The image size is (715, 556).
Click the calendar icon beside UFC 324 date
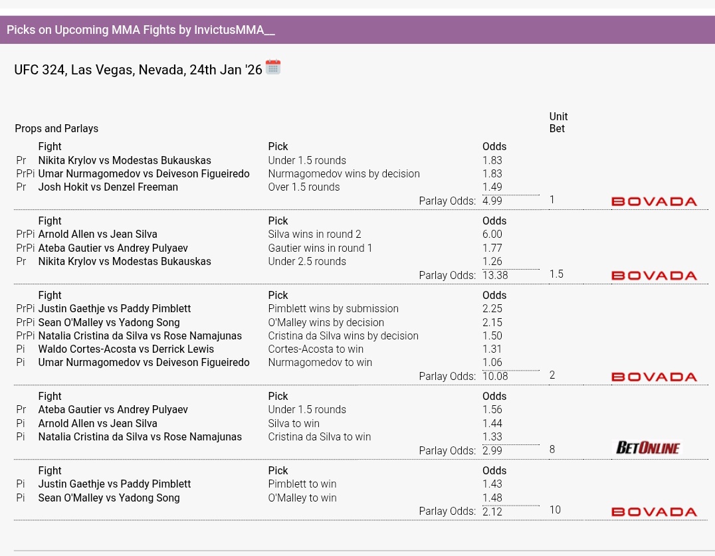click(x=272, y=67)
